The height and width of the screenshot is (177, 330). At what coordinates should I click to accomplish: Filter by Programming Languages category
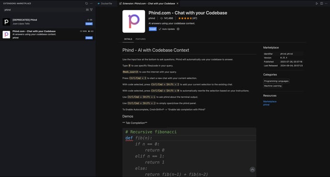point(276,81)
